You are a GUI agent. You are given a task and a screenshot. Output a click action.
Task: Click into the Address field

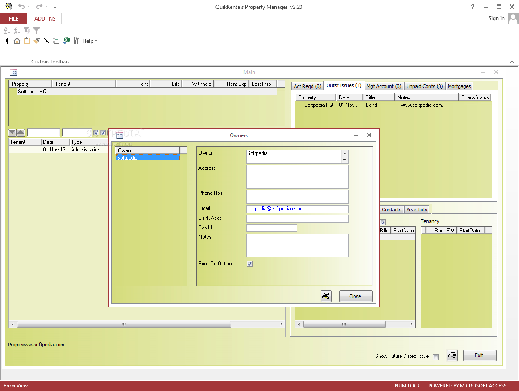297,177
